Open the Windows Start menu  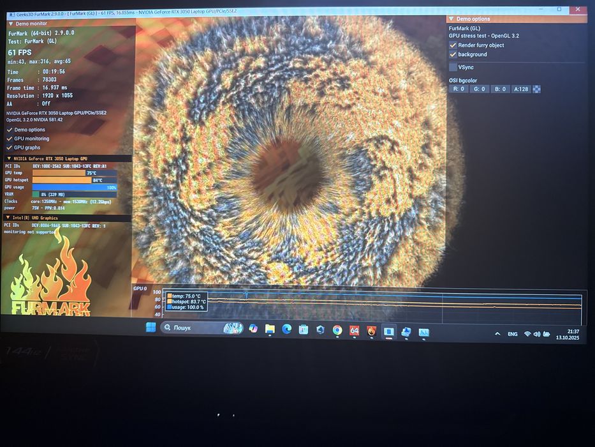pos(151,327)
